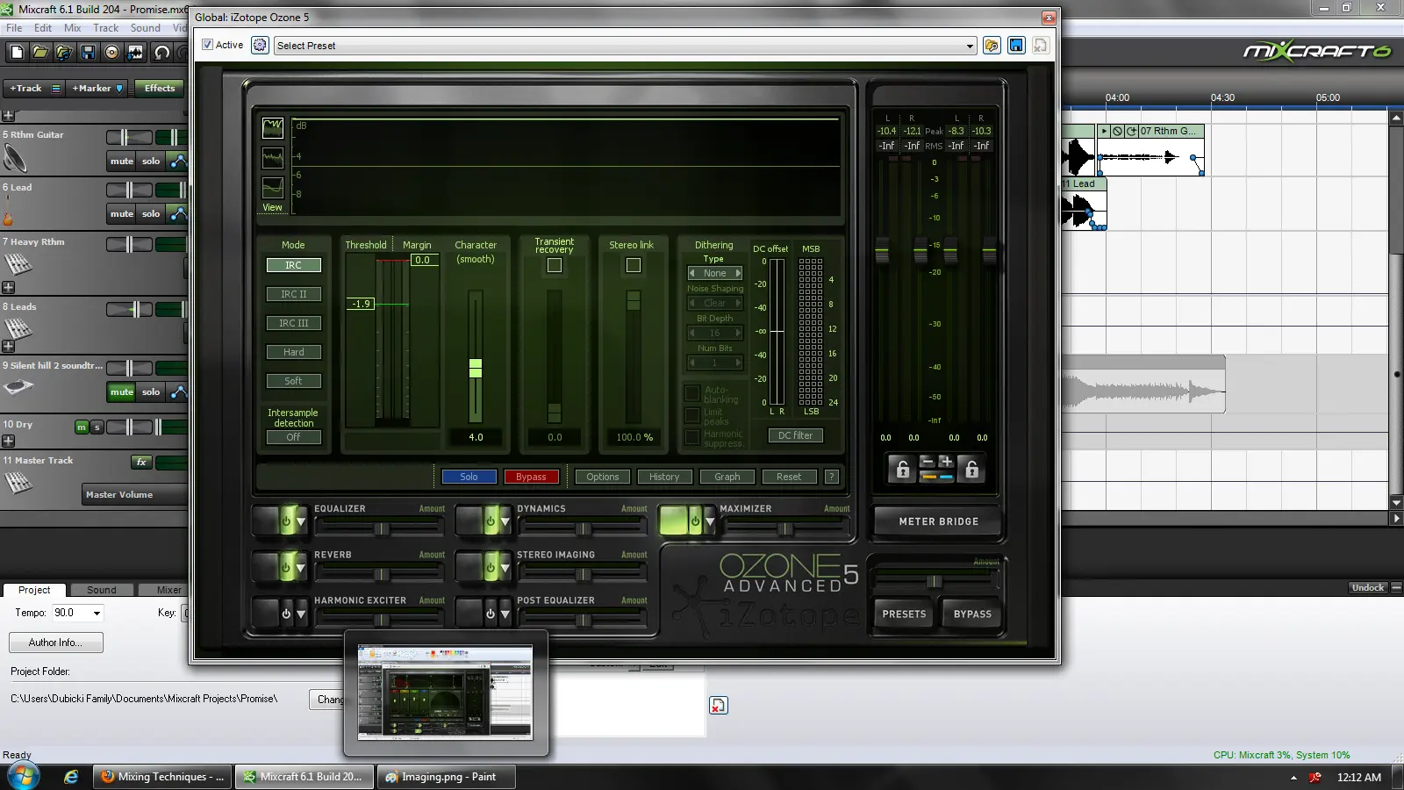The width and height of the screenshot is (1404, 790).
Task: Click the PRESETS button in Ozone
Action: (x=904, y=614)
